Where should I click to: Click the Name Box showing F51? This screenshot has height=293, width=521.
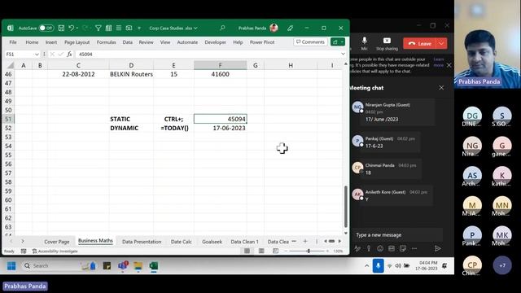pyautogui.click(x=20, y=55)
